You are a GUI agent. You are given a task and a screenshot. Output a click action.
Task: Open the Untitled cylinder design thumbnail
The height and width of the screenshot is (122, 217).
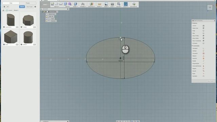[28, 37]
